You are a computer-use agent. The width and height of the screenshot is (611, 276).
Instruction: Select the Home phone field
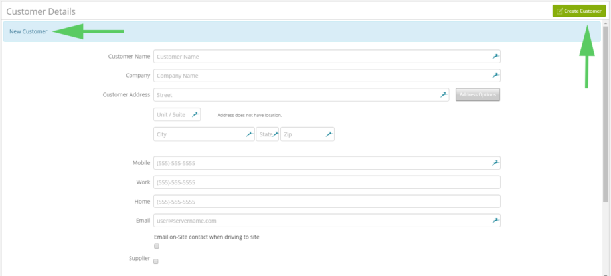(x=327, y=202)
